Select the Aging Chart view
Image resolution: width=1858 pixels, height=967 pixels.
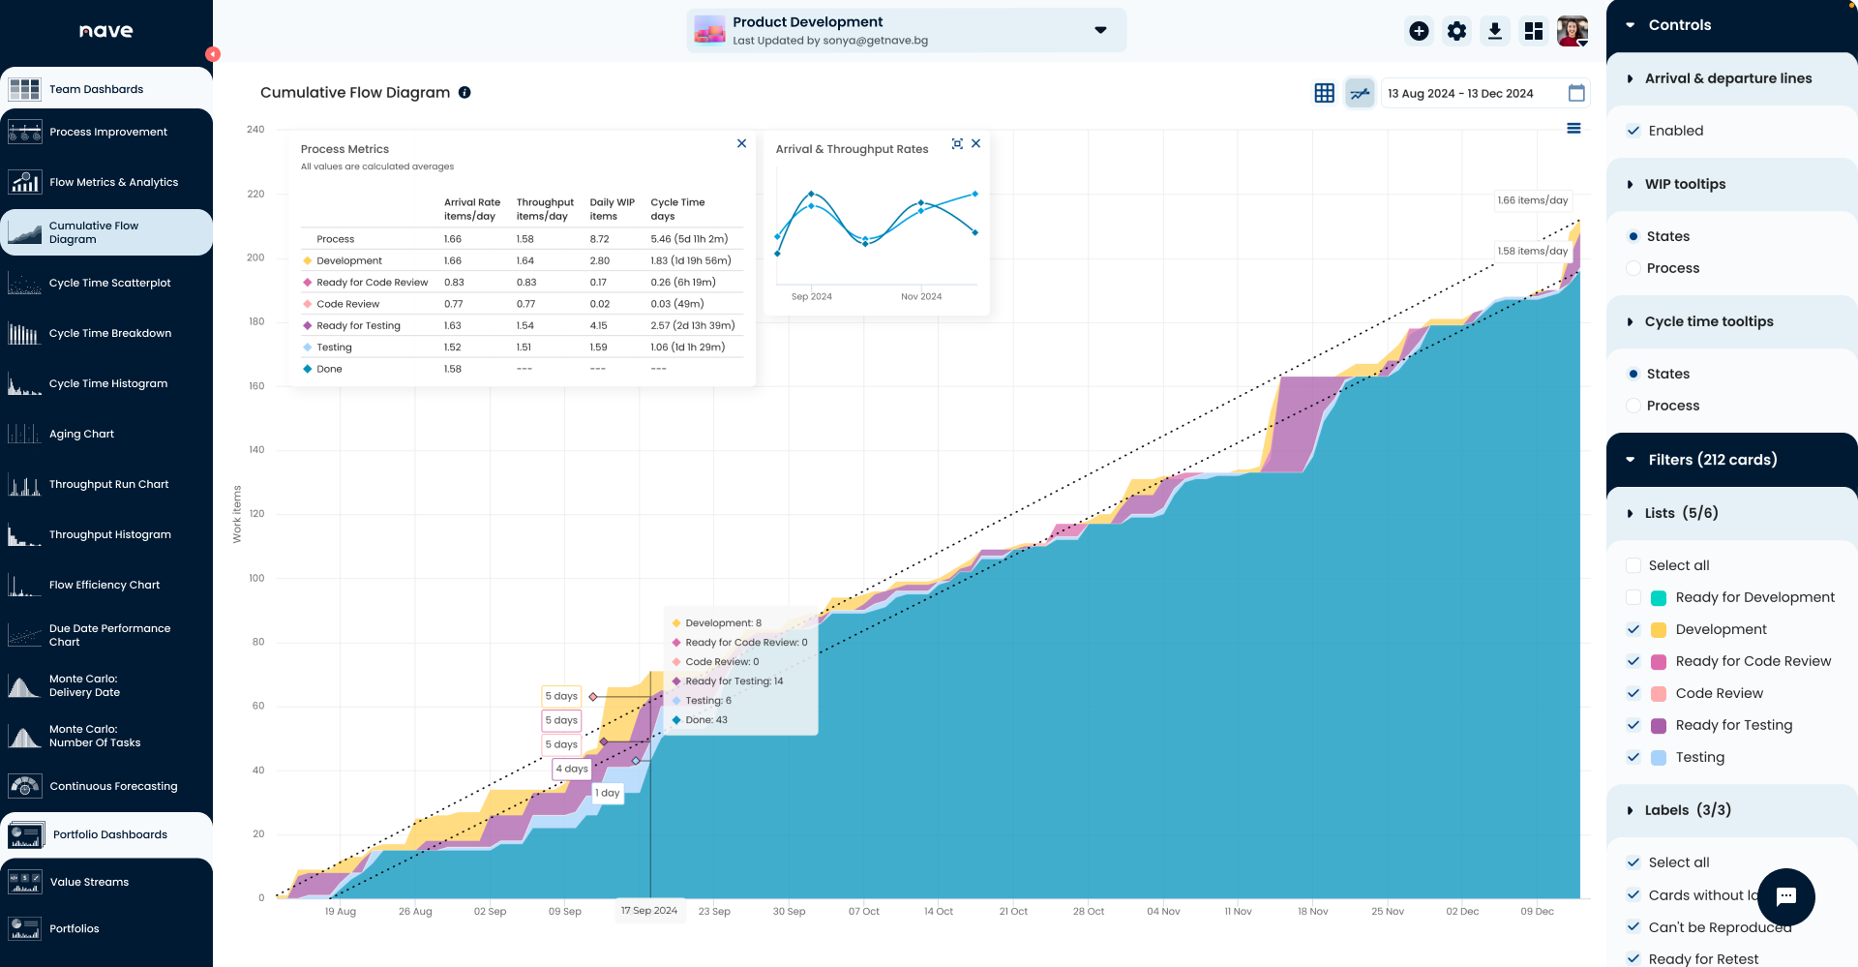pos(82,434)
